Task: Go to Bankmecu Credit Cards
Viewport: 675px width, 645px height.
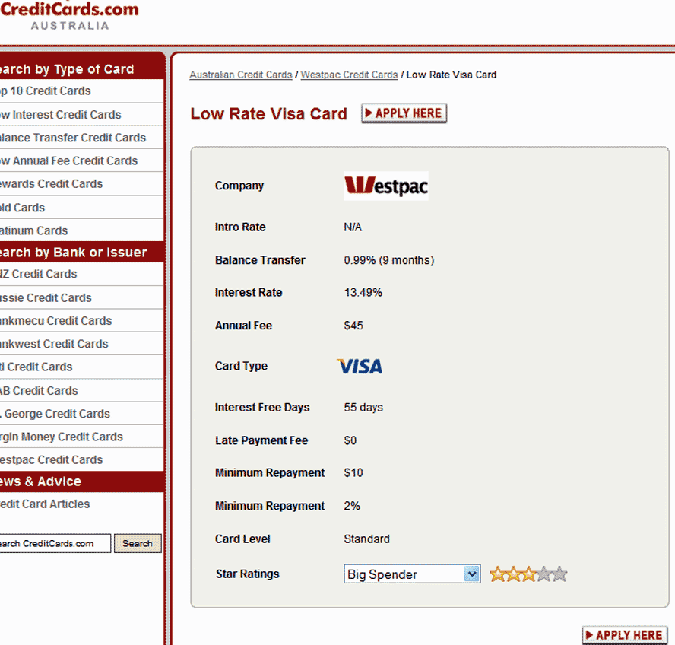Action: tap(82, 320)
